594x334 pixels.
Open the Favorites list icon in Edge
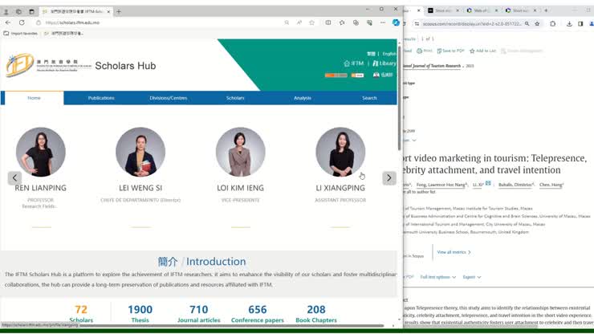point(342,22)
